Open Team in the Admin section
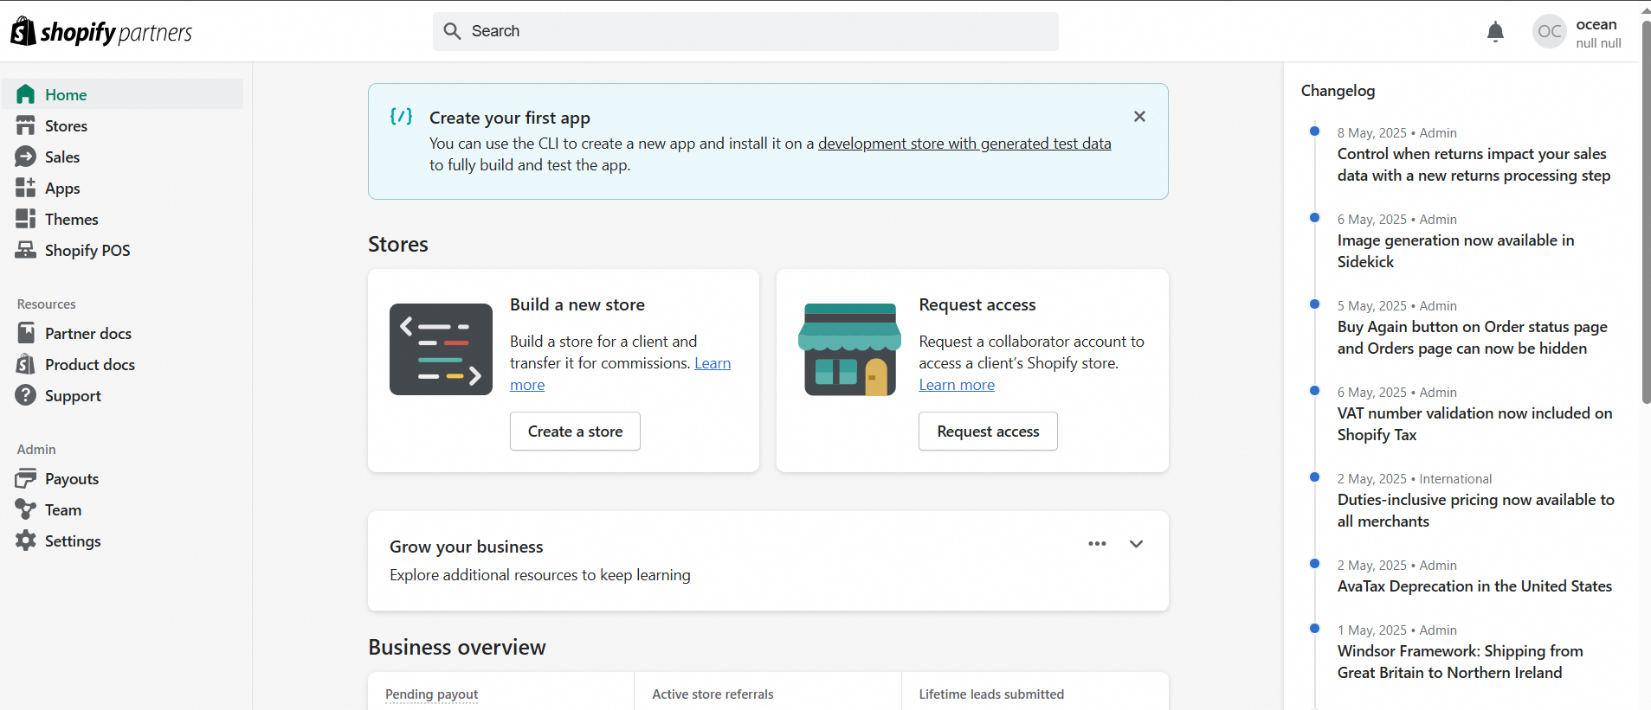1651x710 pixels. 122,509
